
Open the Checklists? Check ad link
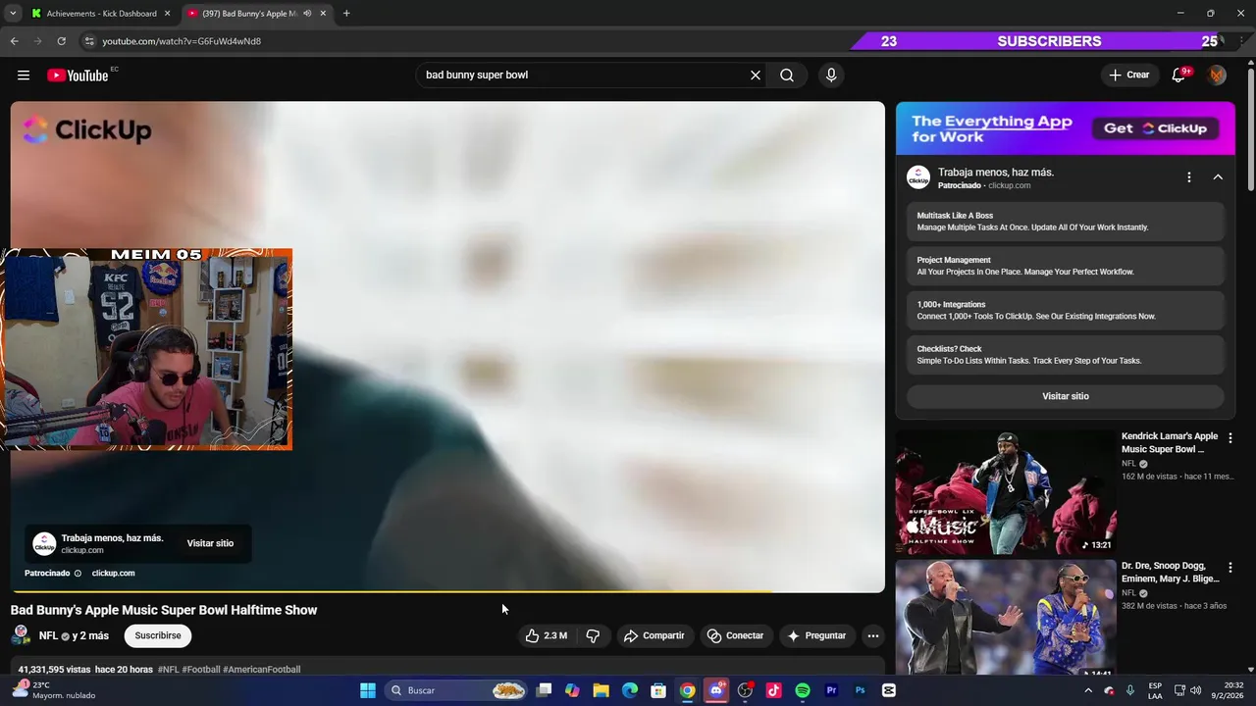[x=1066, y=354]
